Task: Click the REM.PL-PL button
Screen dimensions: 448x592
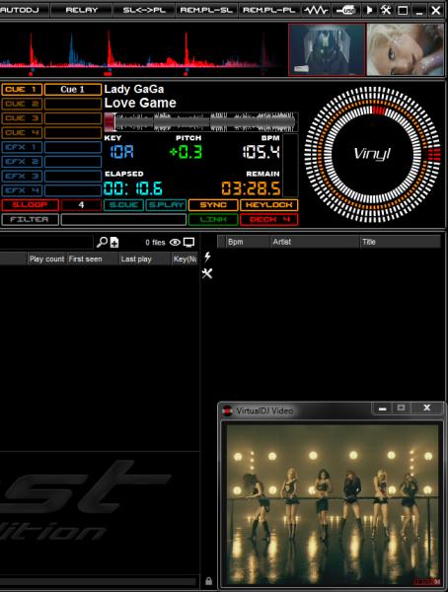Action: 269,10
